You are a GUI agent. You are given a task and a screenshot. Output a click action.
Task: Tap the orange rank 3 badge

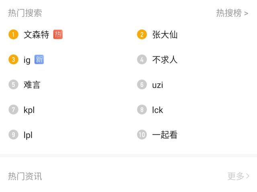pyautogui.click(x=13, y=60)
